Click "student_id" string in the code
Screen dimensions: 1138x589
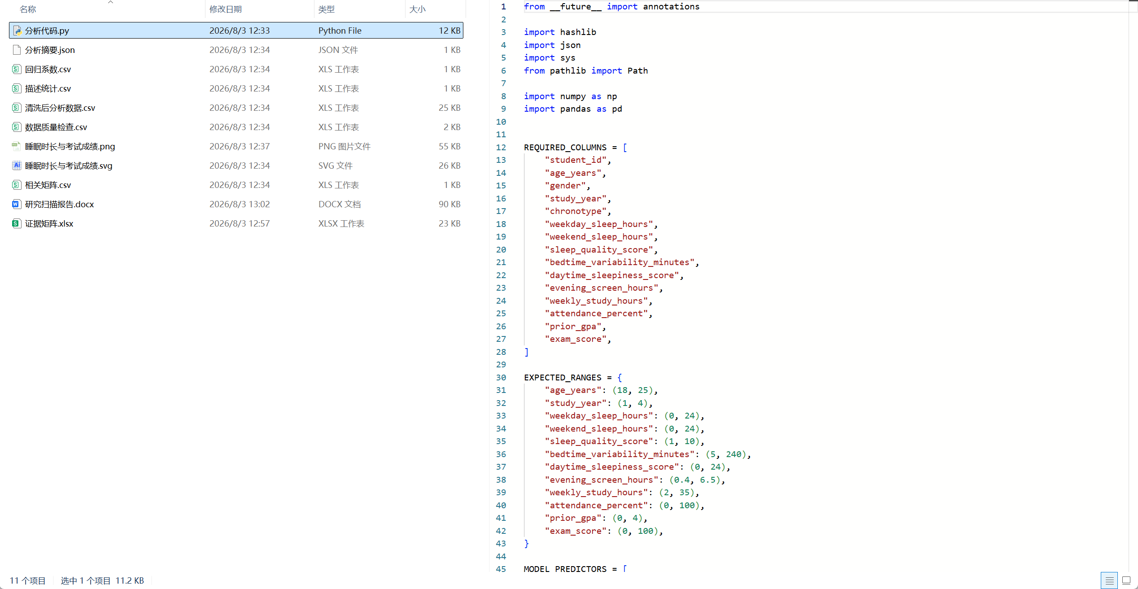coord(576,160)
